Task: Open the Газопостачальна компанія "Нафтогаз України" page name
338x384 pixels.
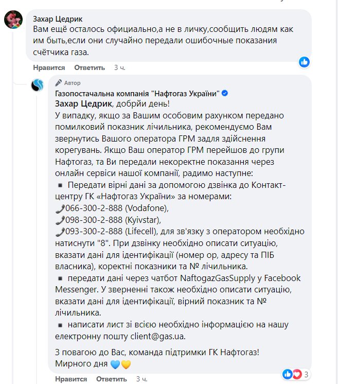Action: coord(137,93)
